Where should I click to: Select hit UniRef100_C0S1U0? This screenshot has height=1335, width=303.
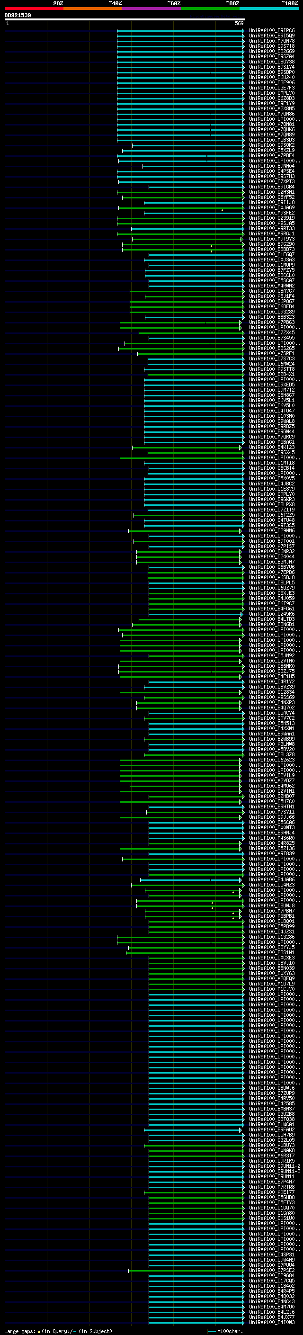pyautogui.click(x=271, y=1219)
